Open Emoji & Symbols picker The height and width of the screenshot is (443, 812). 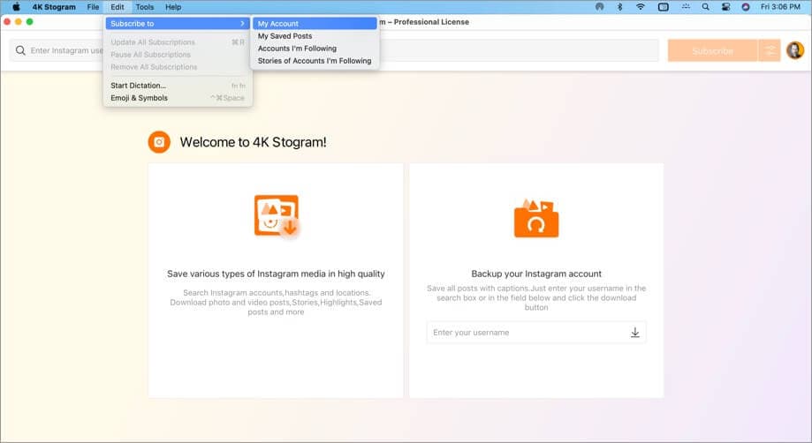[x=178, y=98]
